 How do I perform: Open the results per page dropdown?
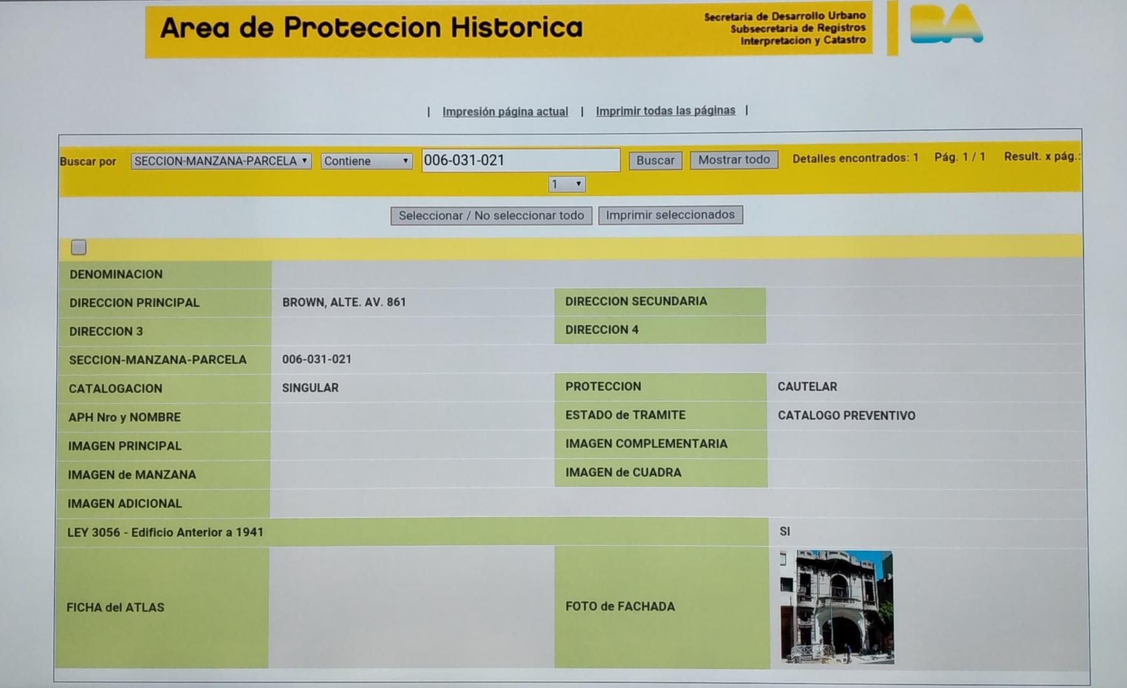[x=566, y=184]
